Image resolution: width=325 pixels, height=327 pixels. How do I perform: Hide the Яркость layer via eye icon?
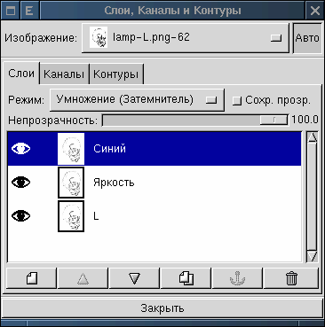(20, 183)
